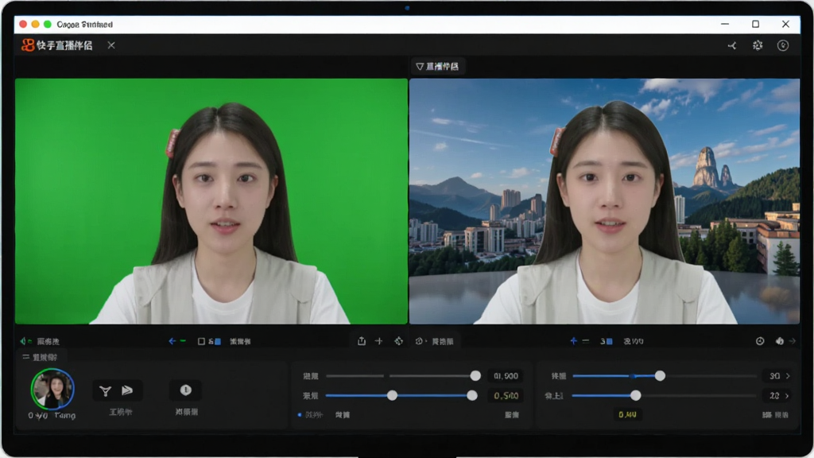Click the flame icon at output toolbar's right
The height and width of the screenshot is (458, 814).
tap(780, 341)
